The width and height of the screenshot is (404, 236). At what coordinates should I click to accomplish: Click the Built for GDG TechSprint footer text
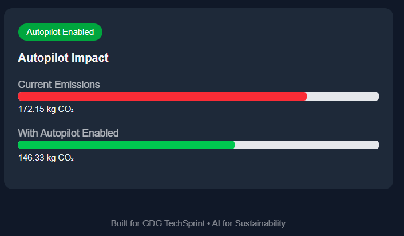pyautogui.click(x=157, y=223)
